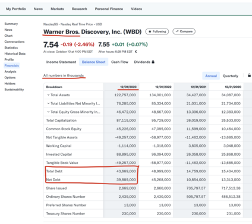
Task: Switch to Quarterly period view
Action: tap(231, 76)
